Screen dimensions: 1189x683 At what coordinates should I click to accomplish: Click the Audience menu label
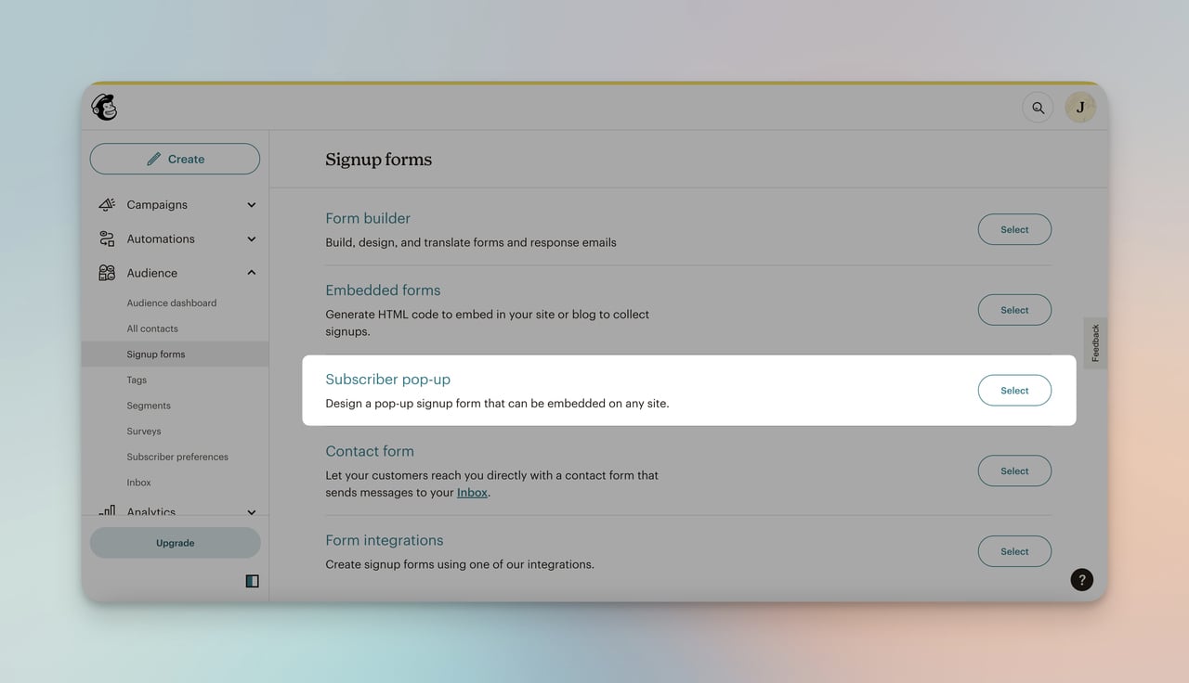click(152, 273)
